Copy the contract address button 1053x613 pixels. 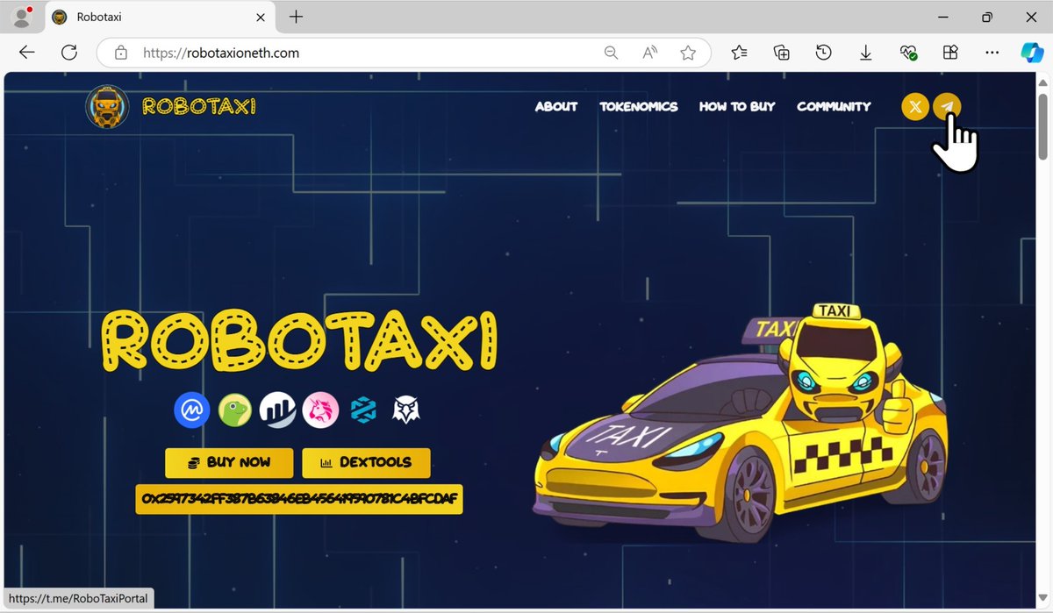pyautogui.click(x=299, y=500)
